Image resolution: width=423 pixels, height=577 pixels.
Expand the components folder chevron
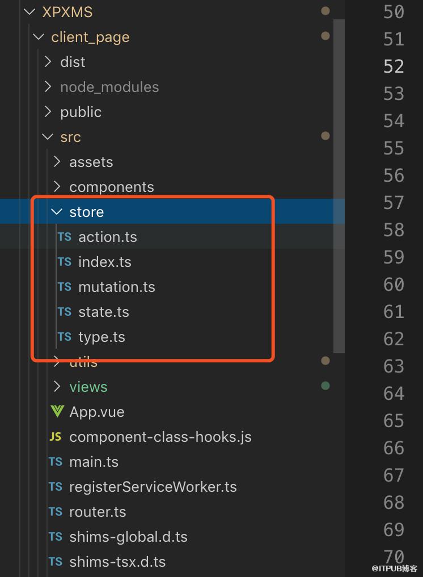click(x=57, y=187)
